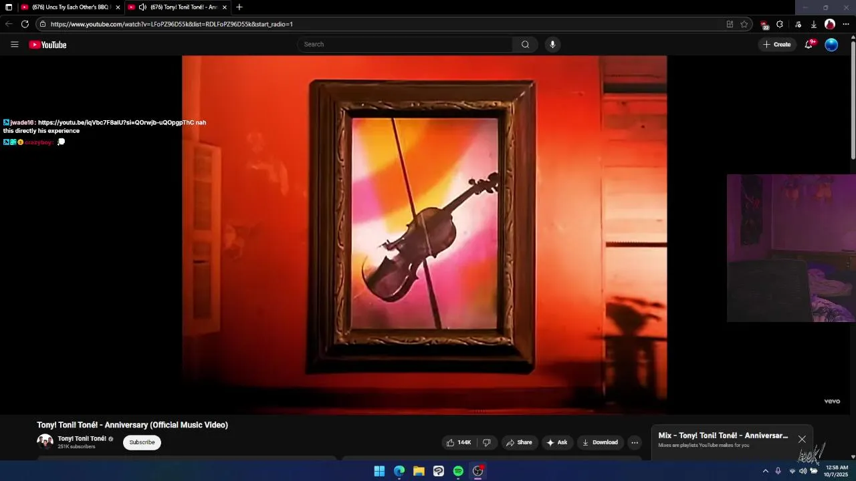Dislike the video
The image size is (856, 481).
(x=487, y=442)
